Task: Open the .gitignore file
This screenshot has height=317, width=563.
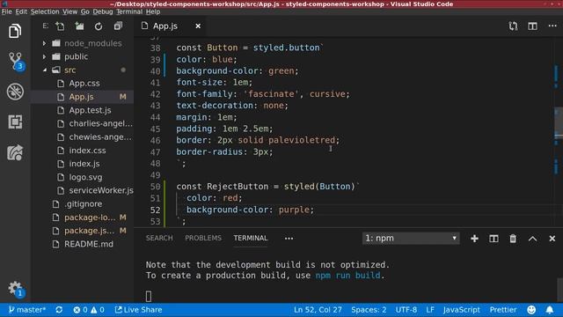Action: (82, 203)
